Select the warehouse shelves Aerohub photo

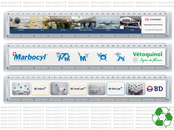pyautogui.click(x=62, y=23)
